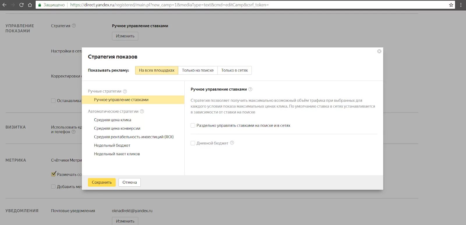Open help icon next to Стратегия label
466x225 pixels.
(x=74, y=26)
